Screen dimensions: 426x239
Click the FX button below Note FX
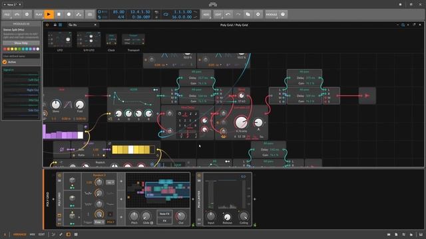coord(164,221)
